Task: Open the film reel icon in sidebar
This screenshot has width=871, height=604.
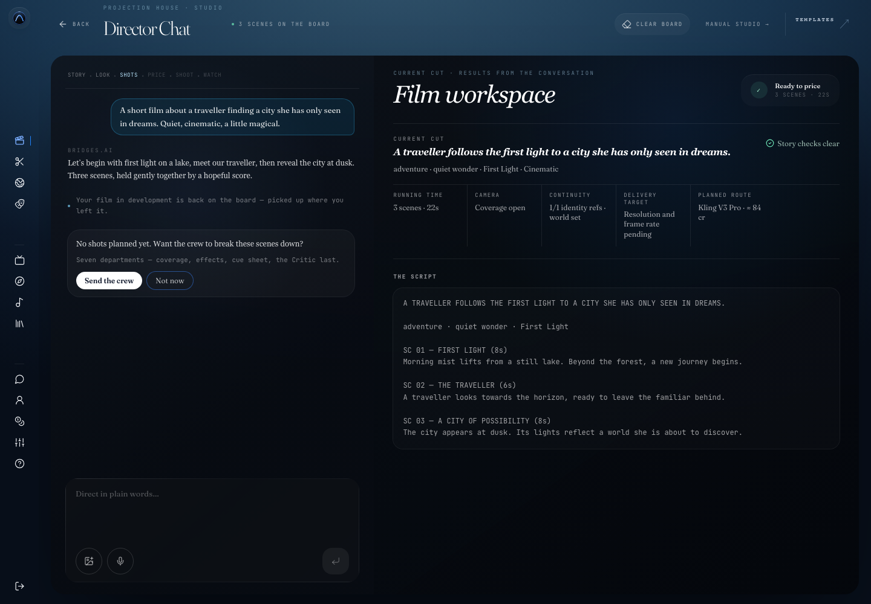Action: [19, 183]
